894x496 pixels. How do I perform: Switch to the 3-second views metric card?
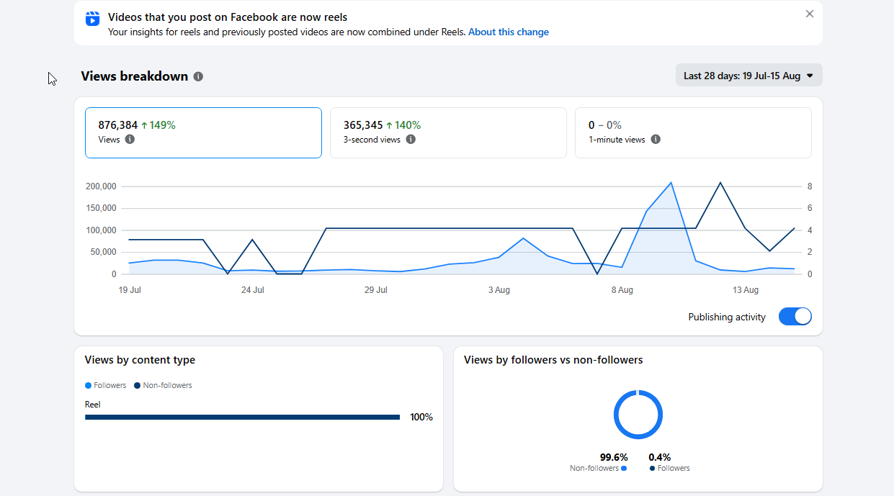[x=448, y=132]
